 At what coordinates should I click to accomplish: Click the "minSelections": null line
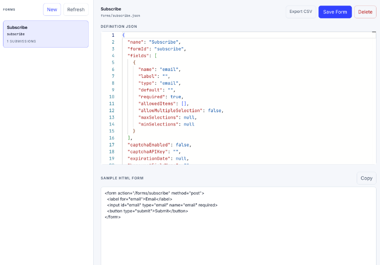point(166,124)
